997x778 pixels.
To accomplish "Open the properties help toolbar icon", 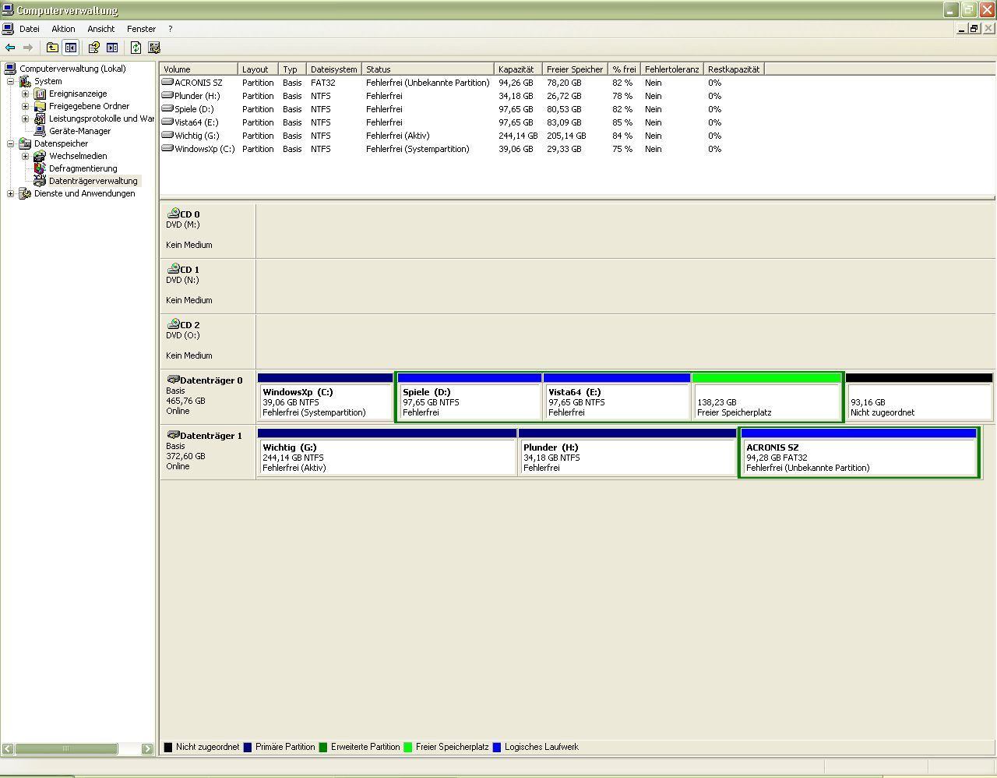I will click(93, 48).
